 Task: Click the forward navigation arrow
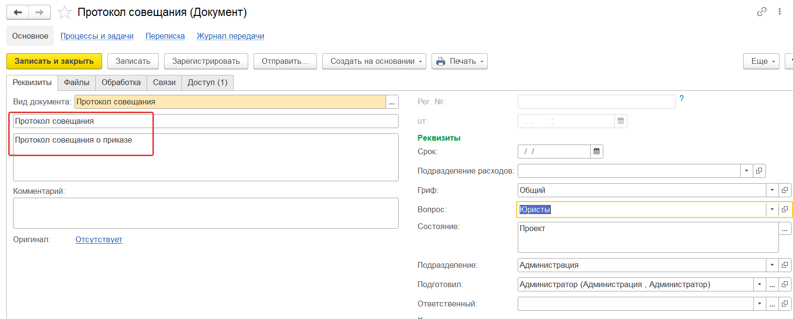(40, 13)
